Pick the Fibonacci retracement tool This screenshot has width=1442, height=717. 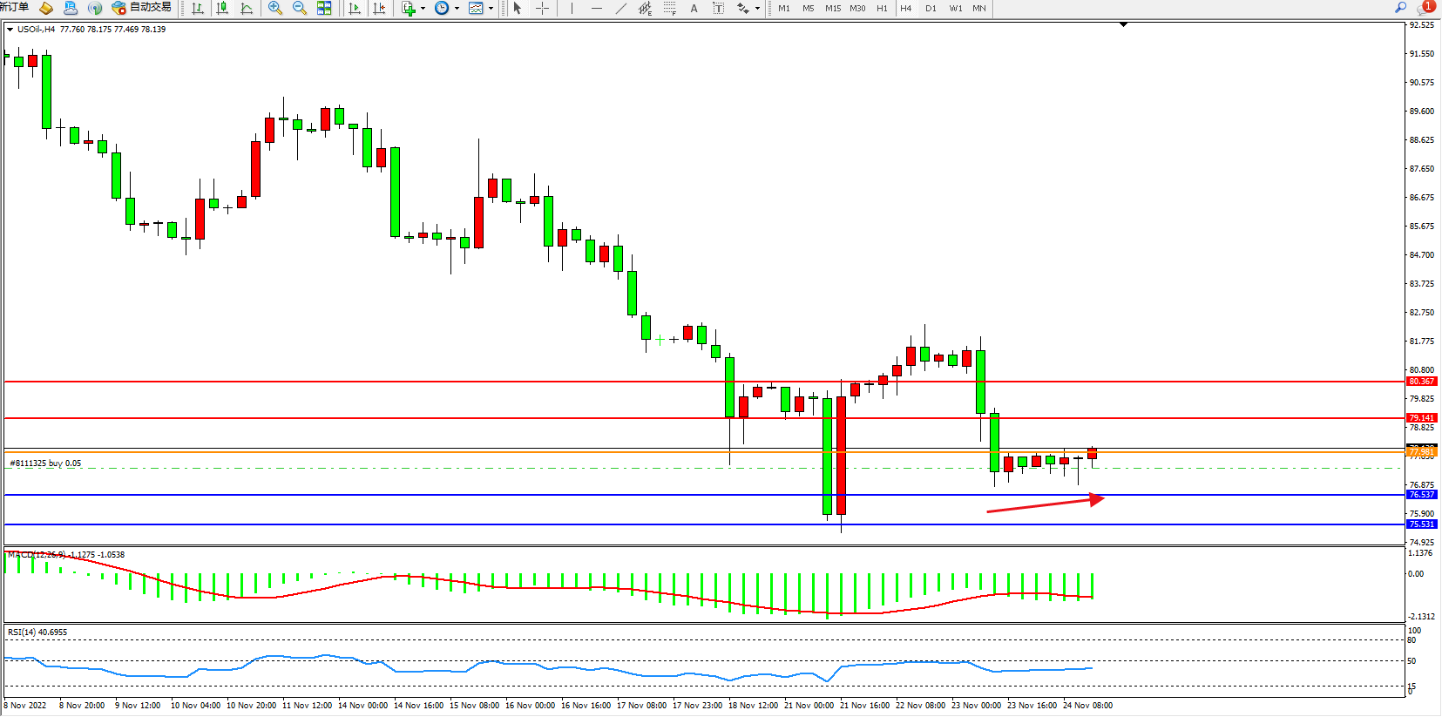[669, 8]
